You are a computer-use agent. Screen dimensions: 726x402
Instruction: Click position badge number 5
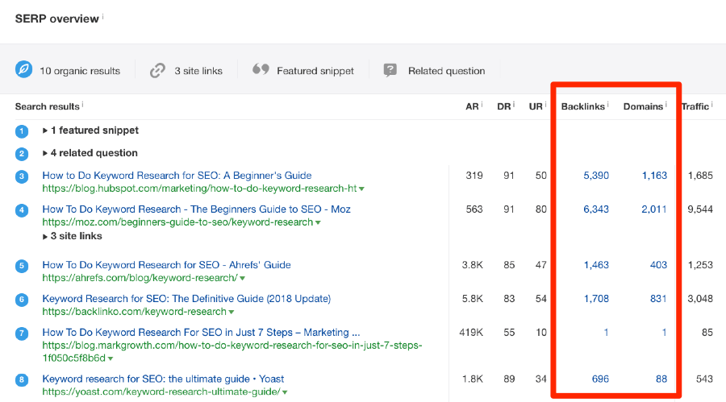click(x=22, y=266)
